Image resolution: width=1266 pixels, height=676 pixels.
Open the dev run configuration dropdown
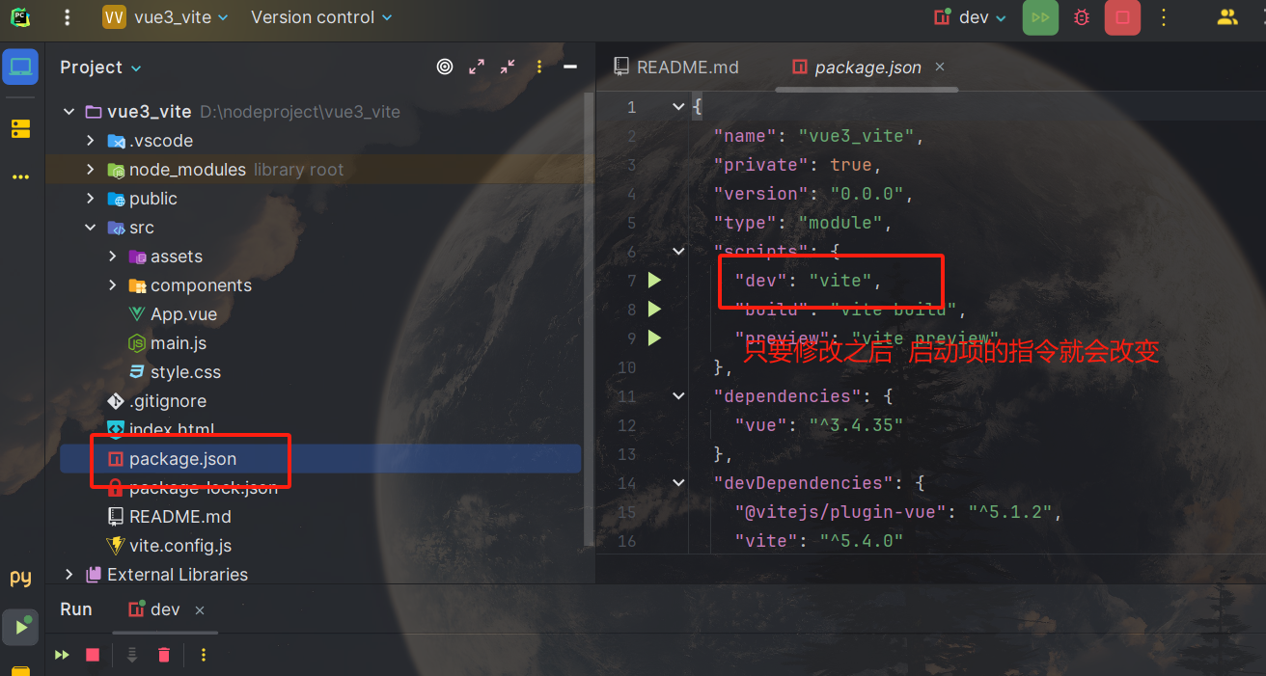[970, 17]
